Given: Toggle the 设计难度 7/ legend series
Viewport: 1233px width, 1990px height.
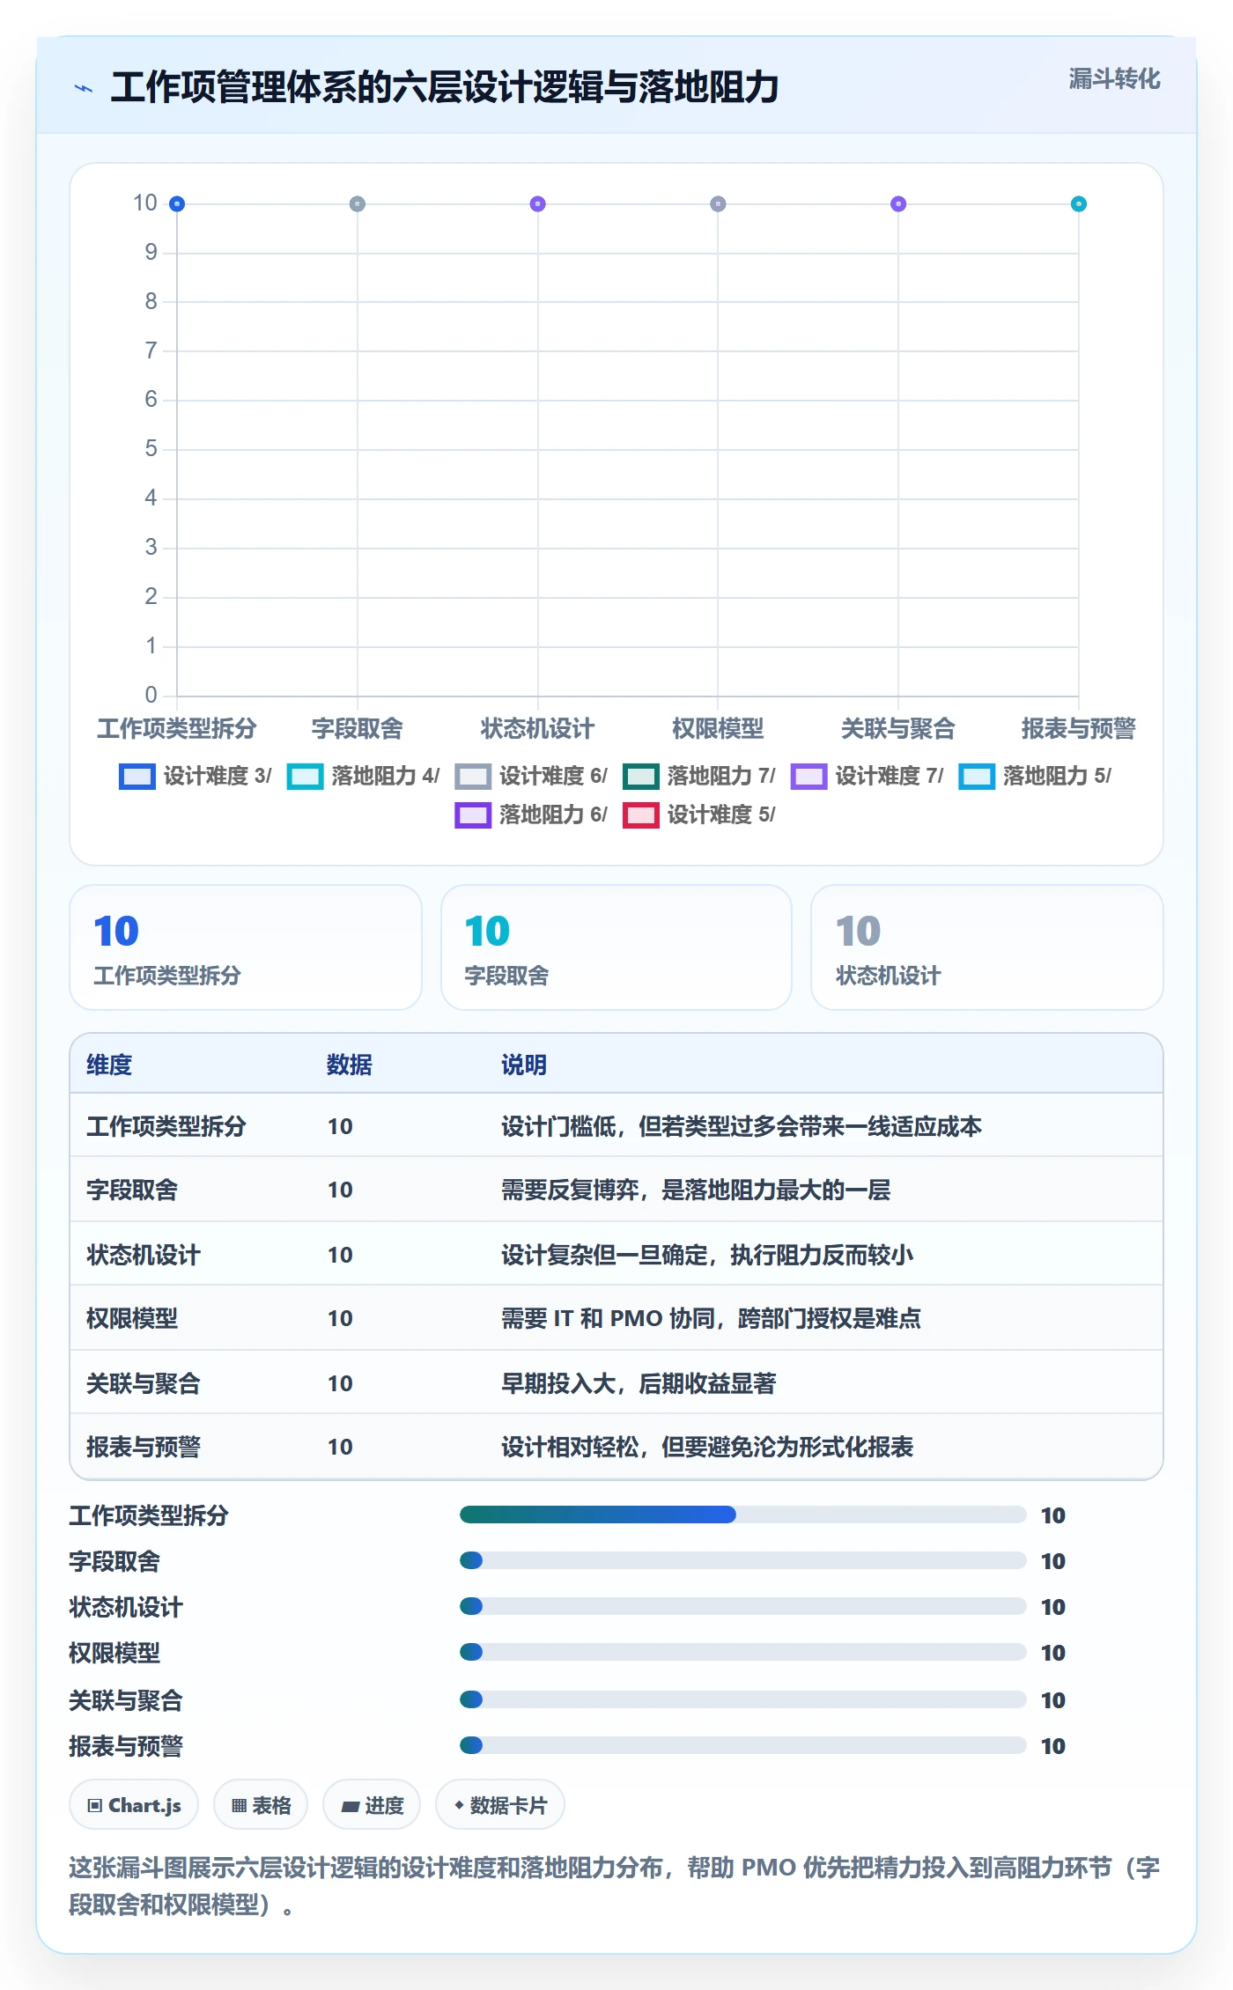Looking at the screenshot, I should point(868,776).
